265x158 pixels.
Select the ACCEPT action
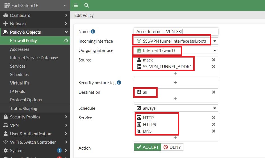pos(148,147)
